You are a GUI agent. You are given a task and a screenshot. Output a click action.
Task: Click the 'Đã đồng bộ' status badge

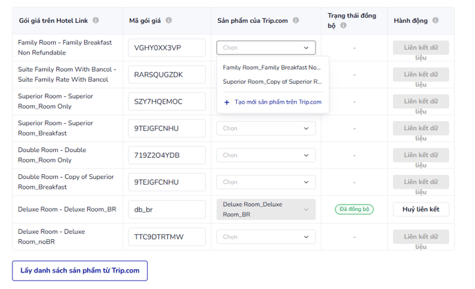[x=354, y=209]
